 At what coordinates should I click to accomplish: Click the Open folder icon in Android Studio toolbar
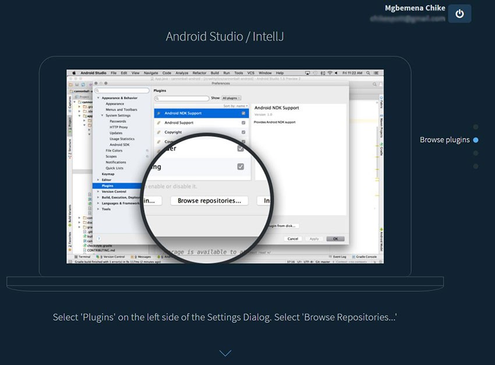(70, 84)
